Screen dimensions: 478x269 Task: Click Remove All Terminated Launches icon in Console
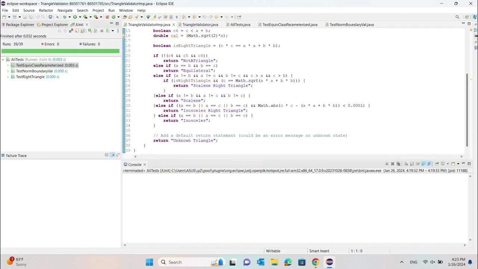(398, 164)
